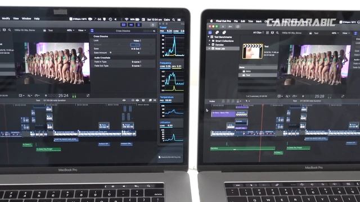The image size is (360, 202).
Task: Open clip appearance icon on right browser
Action: pyautogui.click(x=272, y=33)
